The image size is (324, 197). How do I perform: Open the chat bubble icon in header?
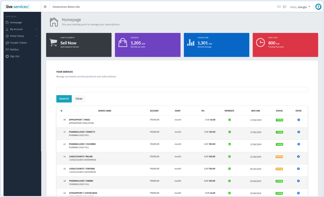click(x=284, y=7)
